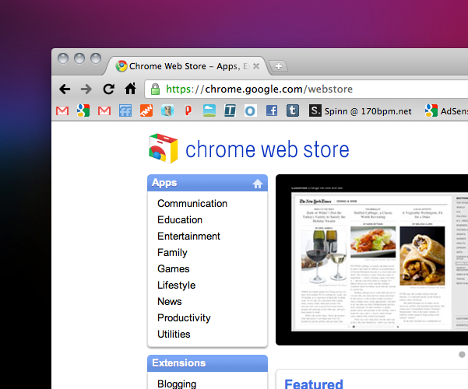This screenshot has width=468, height=389.
Task: Open the Education category
Action: [180, 220]
